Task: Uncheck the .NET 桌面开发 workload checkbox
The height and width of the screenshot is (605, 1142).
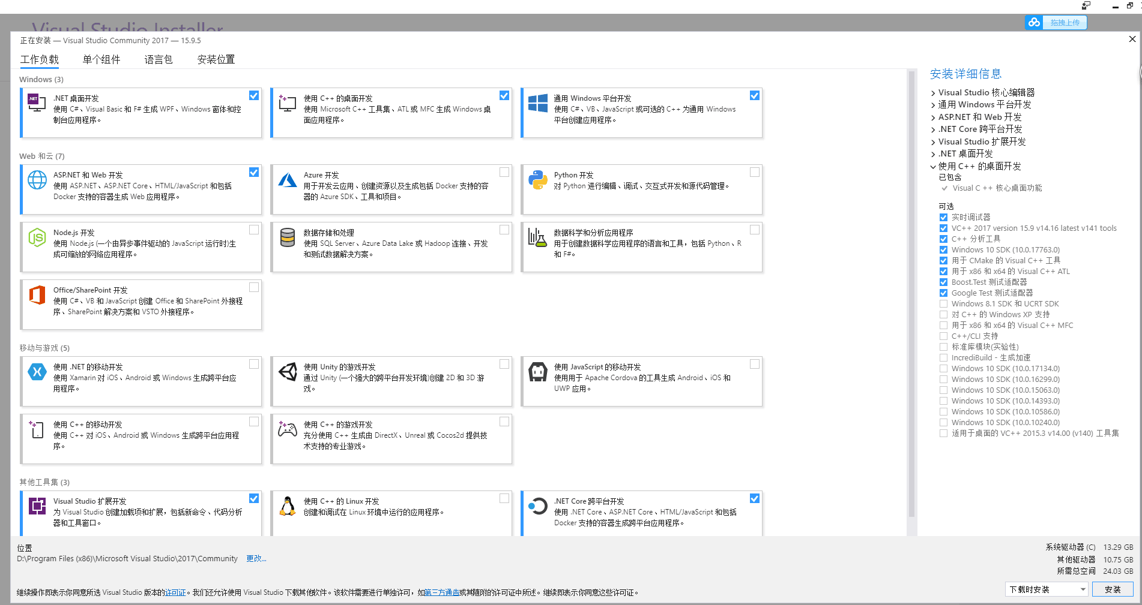Action: tap(254, 95)
